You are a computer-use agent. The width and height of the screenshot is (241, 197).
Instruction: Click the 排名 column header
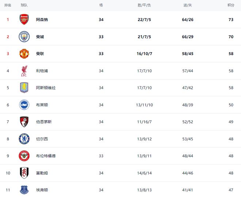(8, 5)
